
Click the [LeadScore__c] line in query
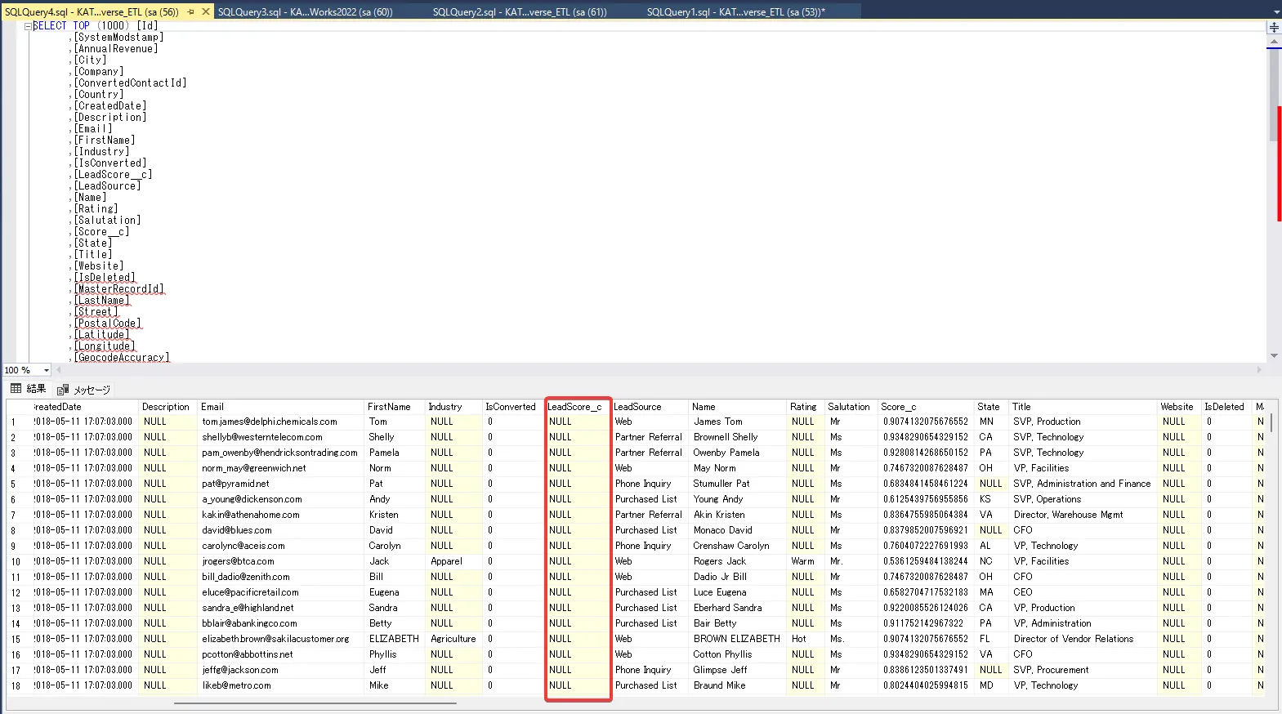[113, 175]
